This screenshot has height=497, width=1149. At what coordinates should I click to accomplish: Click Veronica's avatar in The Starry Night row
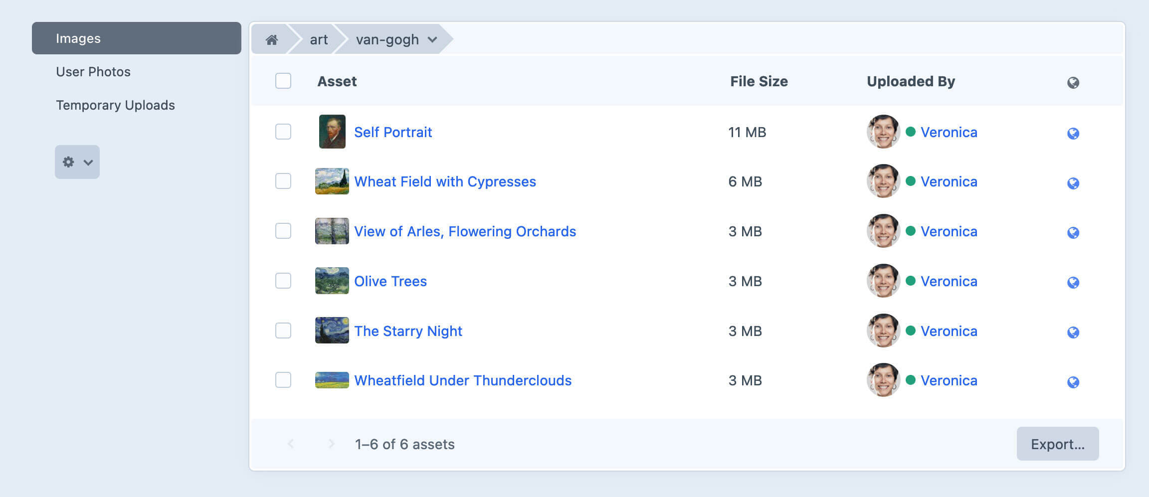click(x=883, y=331)
